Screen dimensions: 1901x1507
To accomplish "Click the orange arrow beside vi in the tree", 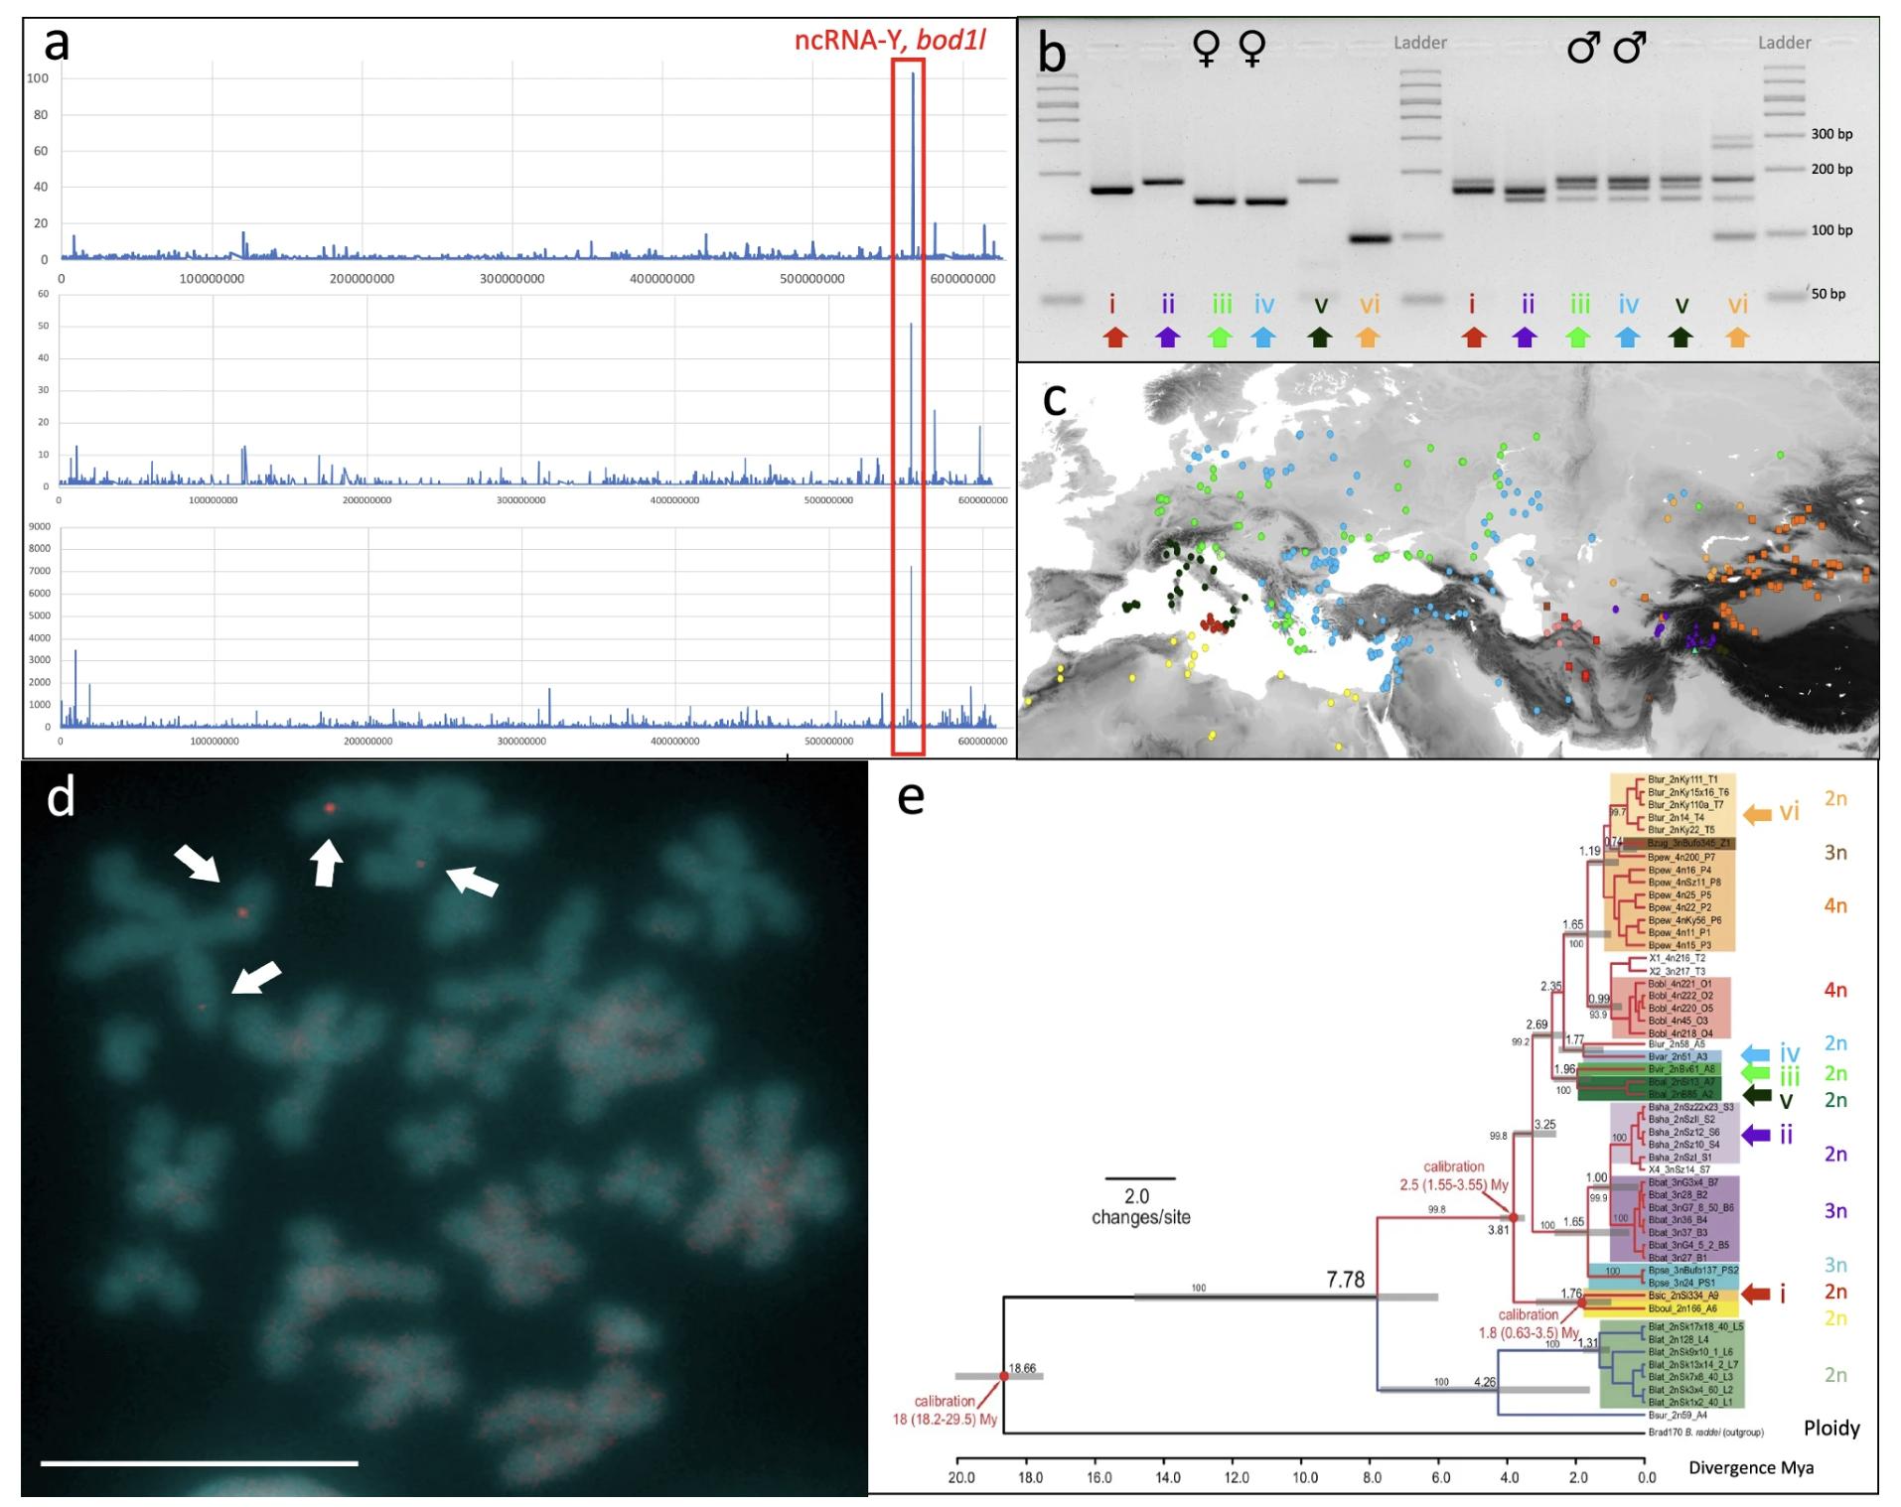I will 1757,814.
